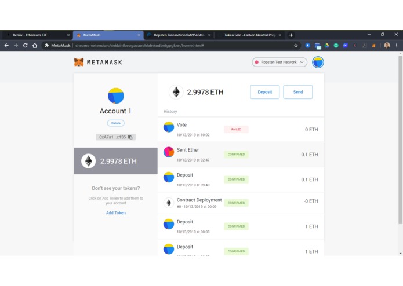Open the Deposit at 09:40 transaction

coord(241,179)
